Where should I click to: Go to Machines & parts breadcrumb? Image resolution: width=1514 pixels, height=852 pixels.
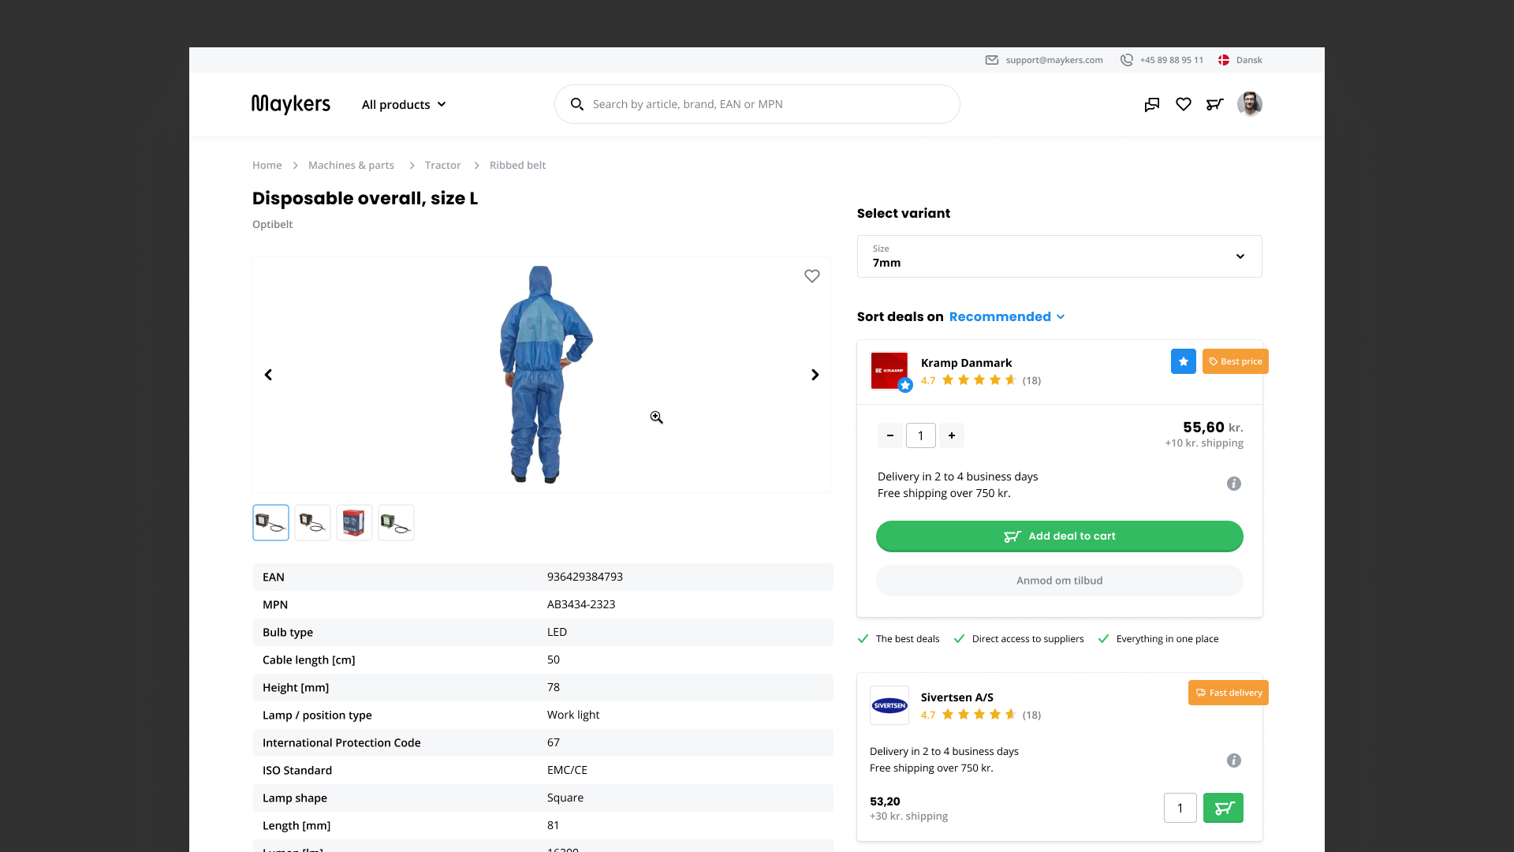(x=351, y=165)
